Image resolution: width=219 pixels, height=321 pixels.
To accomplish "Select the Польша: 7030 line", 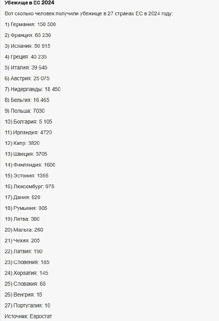I will 24,111.
